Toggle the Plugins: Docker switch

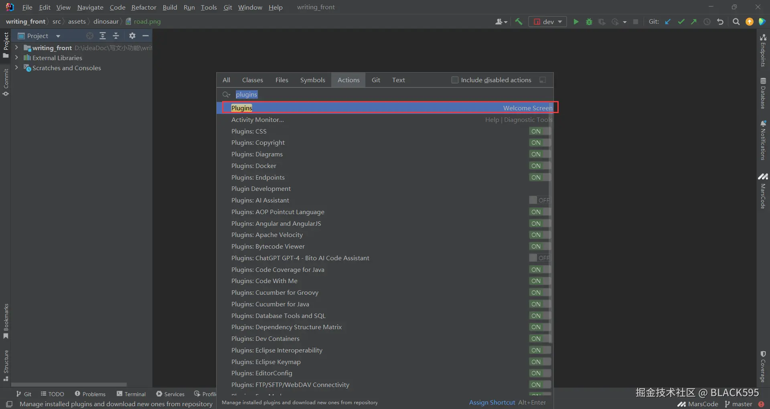coord(540,166)
